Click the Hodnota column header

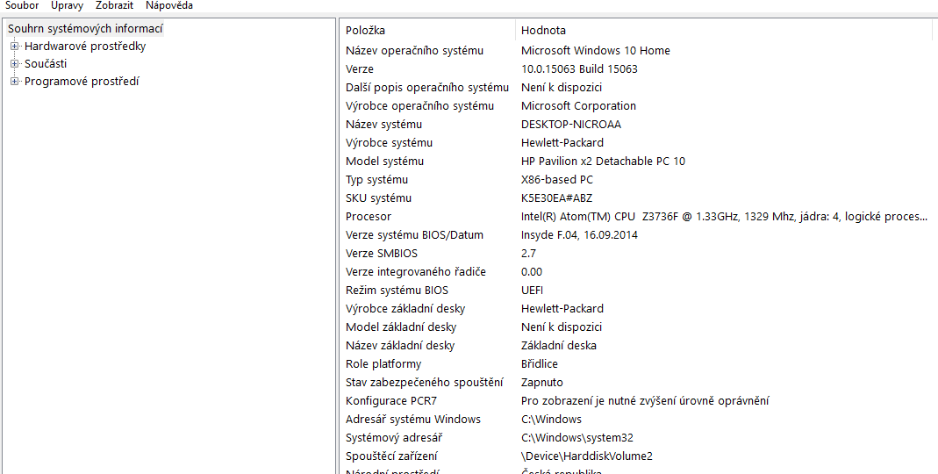(543, 31)
